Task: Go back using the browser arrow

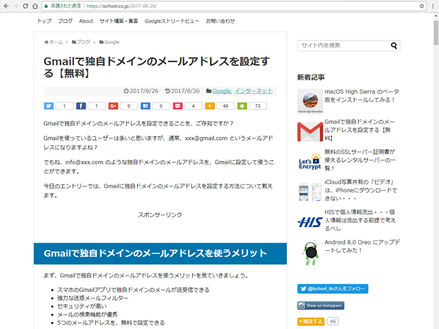Action: point(7,5)
